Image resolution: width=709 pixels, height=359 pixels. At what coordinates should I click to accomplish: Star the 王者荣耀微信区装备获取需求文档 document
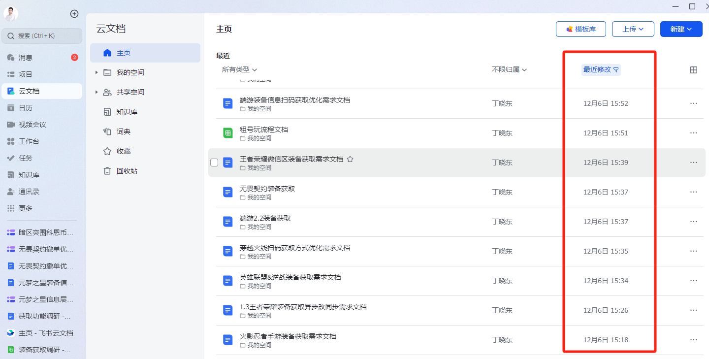[x=350, y=159]
